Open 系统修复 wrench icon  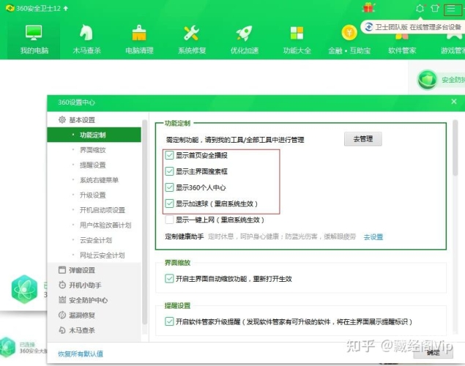192,33
